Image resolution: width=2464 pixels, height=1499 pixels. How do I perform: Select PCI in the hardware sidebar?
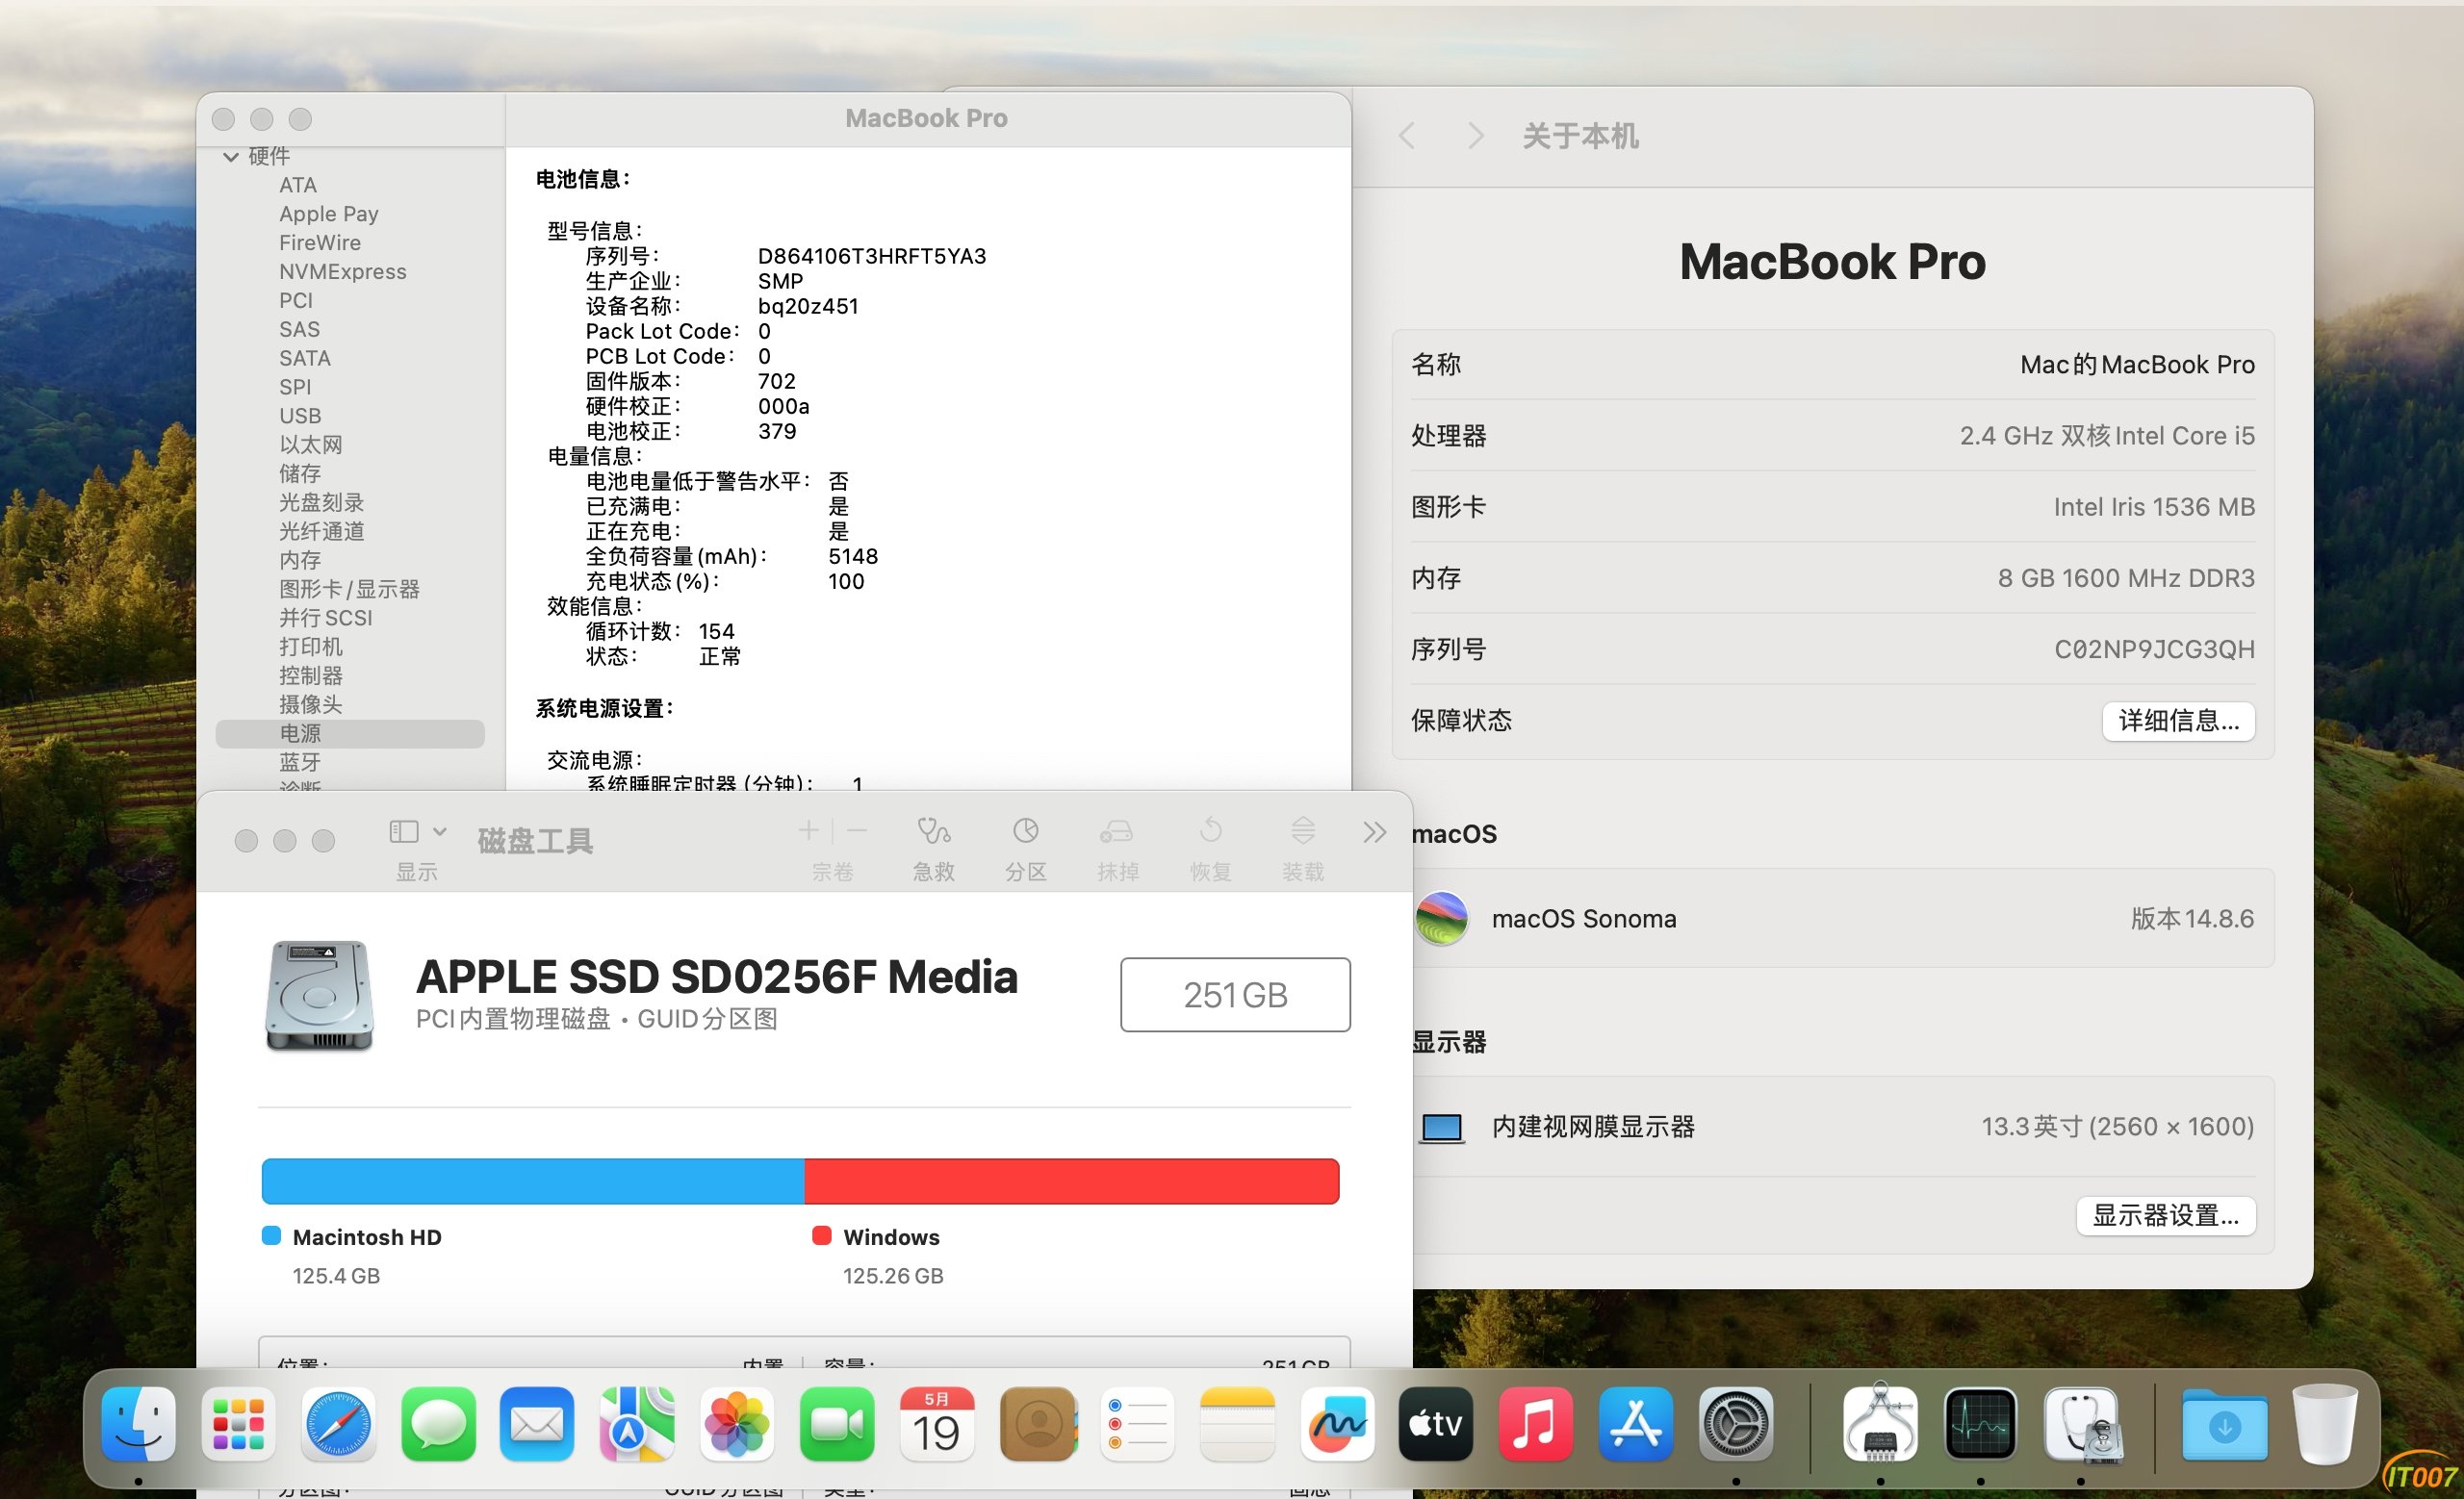pyautogui.click(x=296, y=301)
